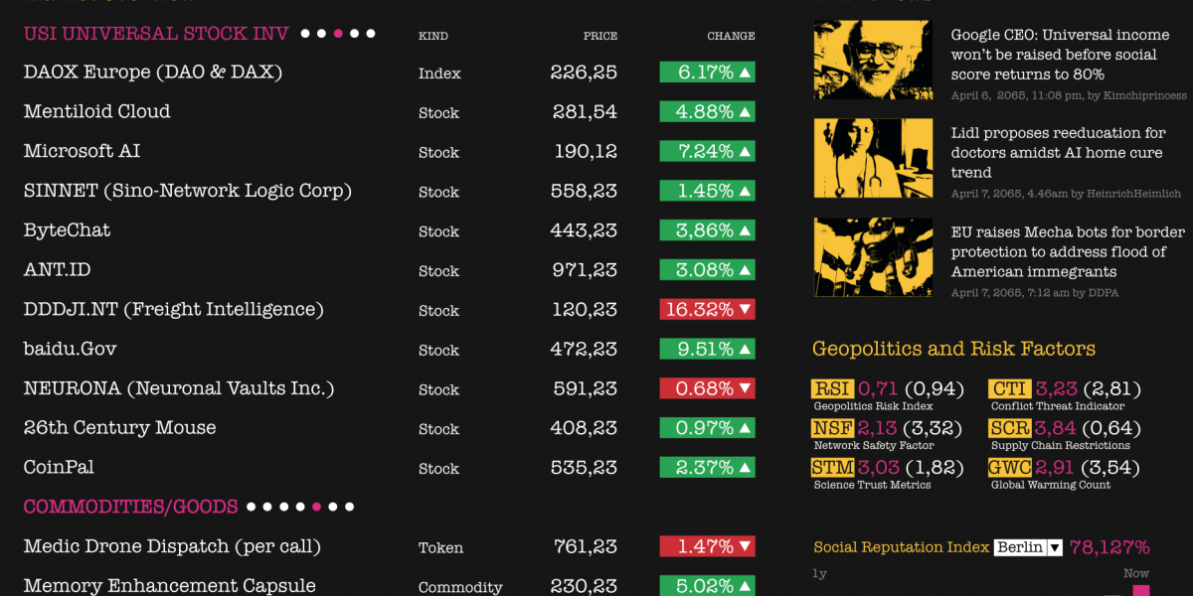Screen dimensions: 1193x596
Task: Click the NSF Network Safety Factor tag
Action: [832, 428]
